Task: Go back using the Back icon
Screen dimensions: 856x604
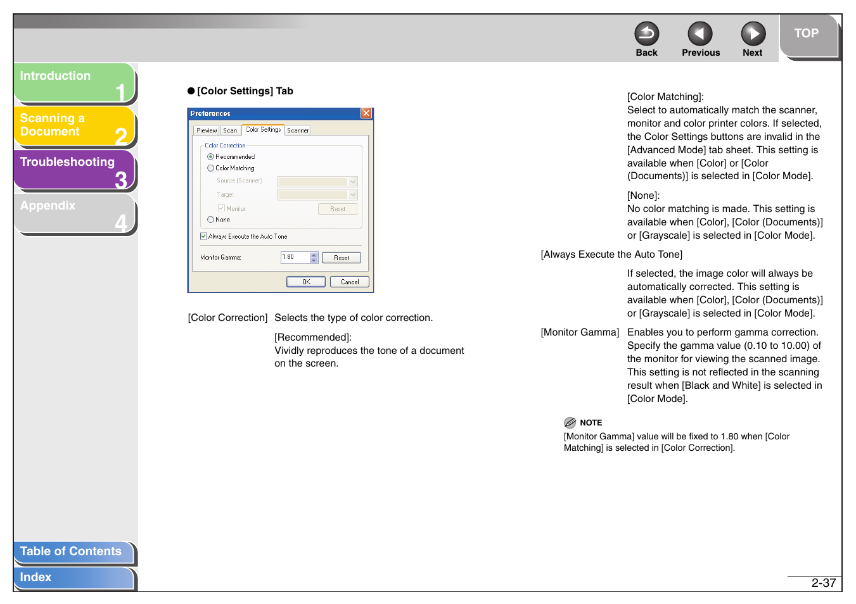Action: [x=646, y=34]
